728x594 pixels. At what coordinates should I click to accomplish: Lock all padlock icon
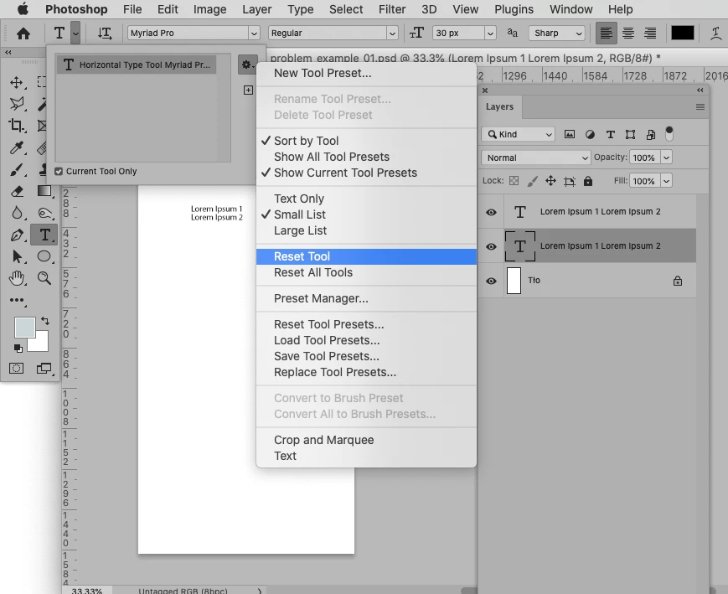[x=588, y=181]
